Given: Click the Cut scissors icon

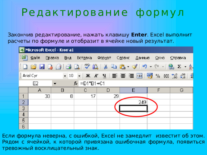Looking at the screenshot, I should (x=105, y=67).
